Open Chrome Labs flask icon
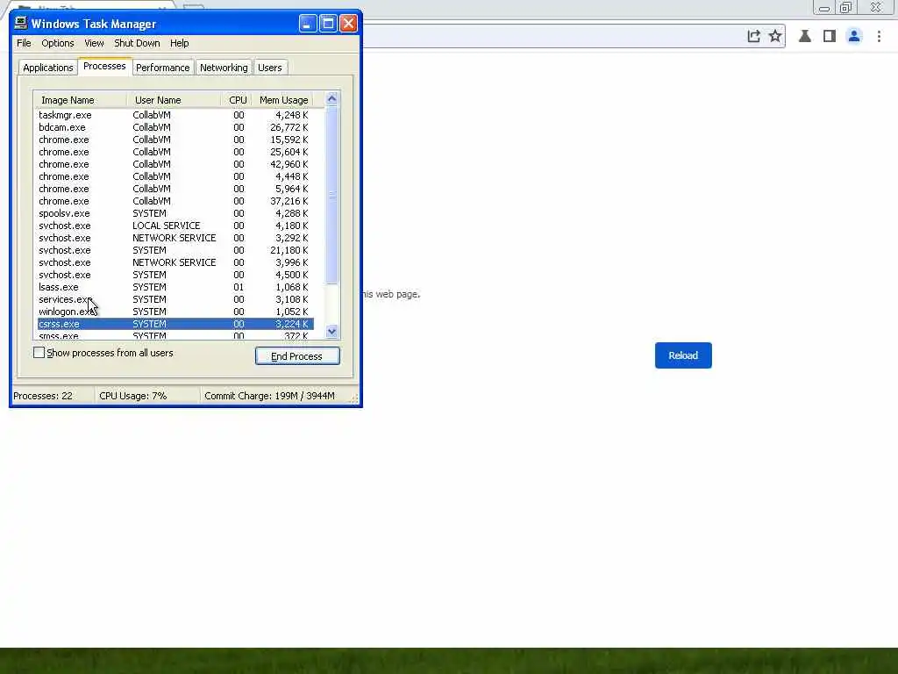 pos(805,36)
